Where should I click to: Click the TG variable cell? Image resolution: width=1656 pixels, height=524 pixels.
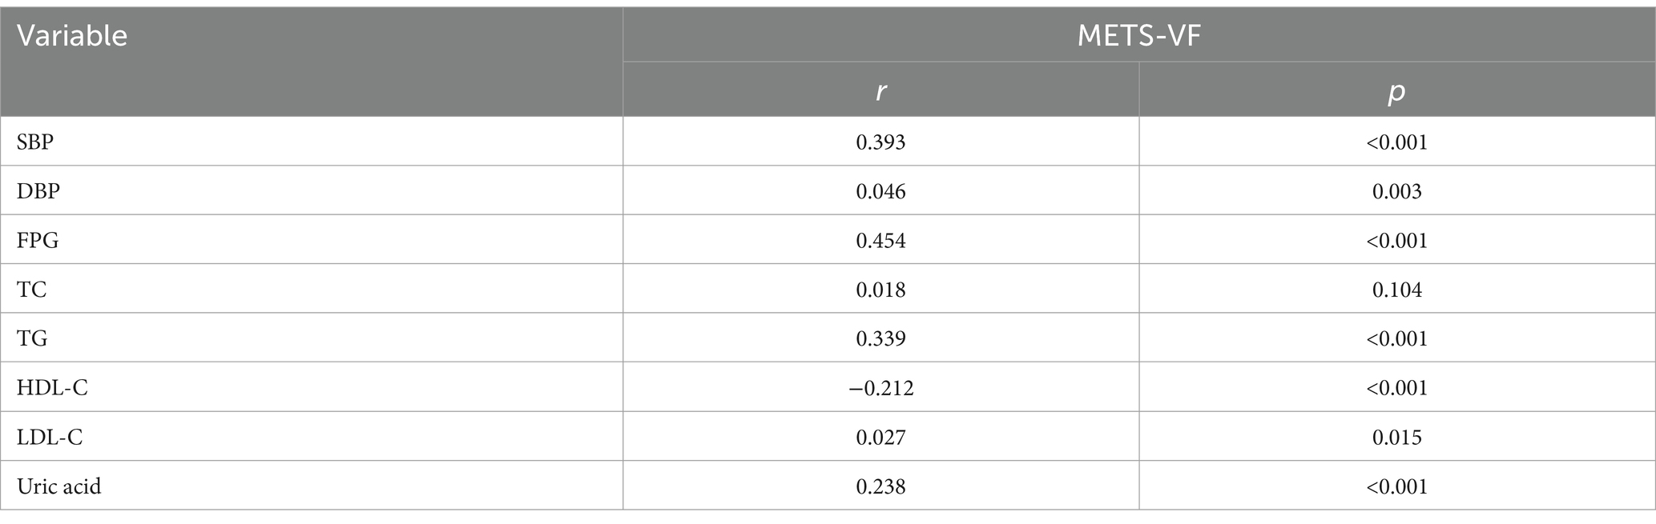32,339
